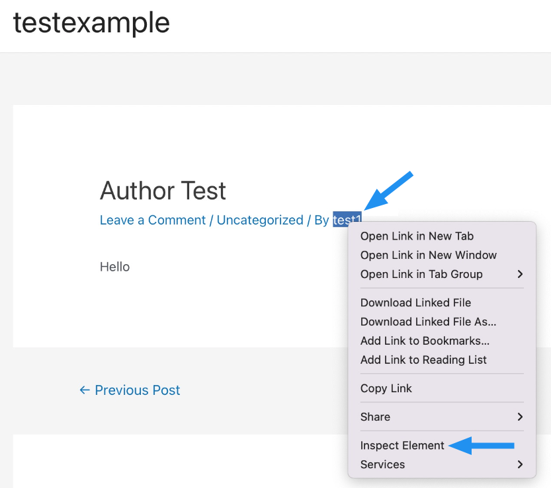Click the testexample site title
551x488 pixels.
pyautogui.click(x=91, y=22)
